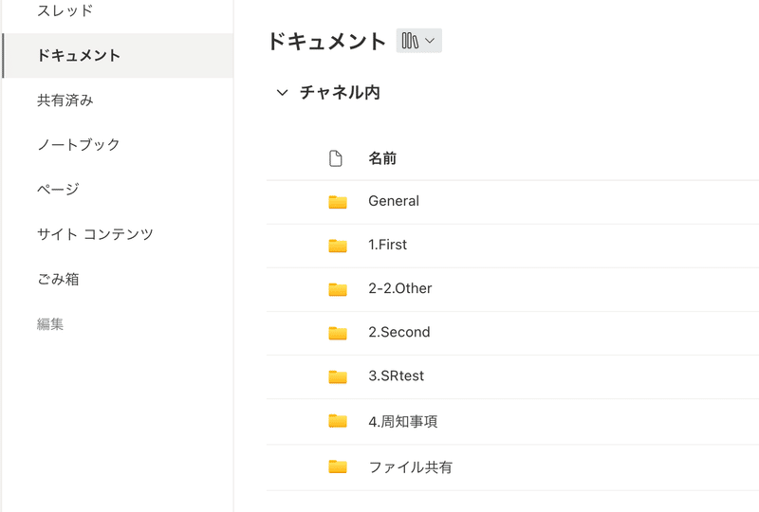Open the ごみ箱 recycle bin link
This screenshot has height=512, width=759.
(x=58, y=279)
